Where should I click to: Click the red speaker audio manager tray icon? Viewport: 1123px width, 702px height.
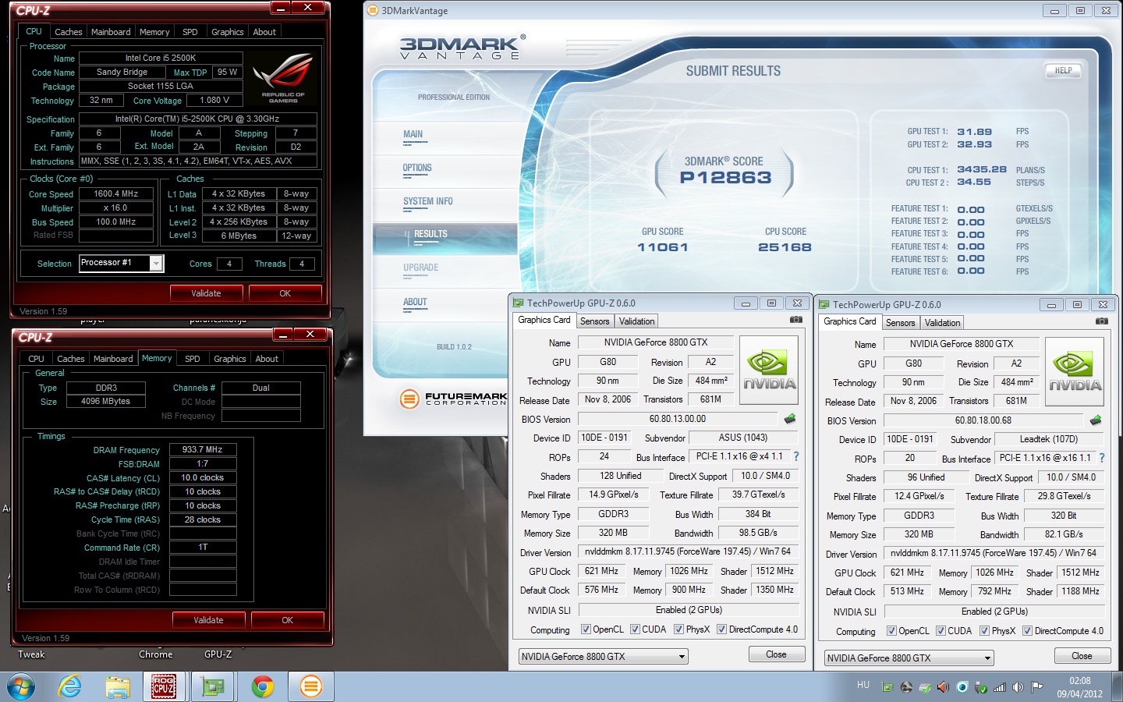coord(944,687)
